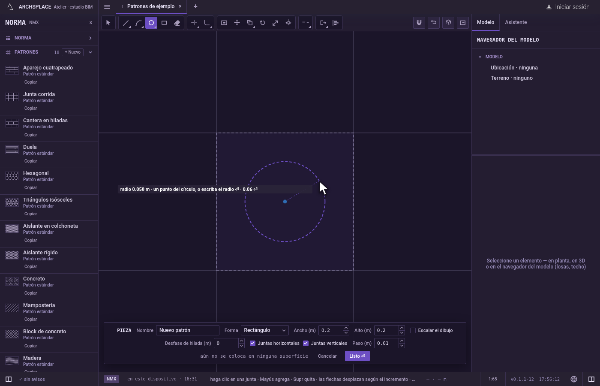Expand the NORMA section arrow

(90, 38)
